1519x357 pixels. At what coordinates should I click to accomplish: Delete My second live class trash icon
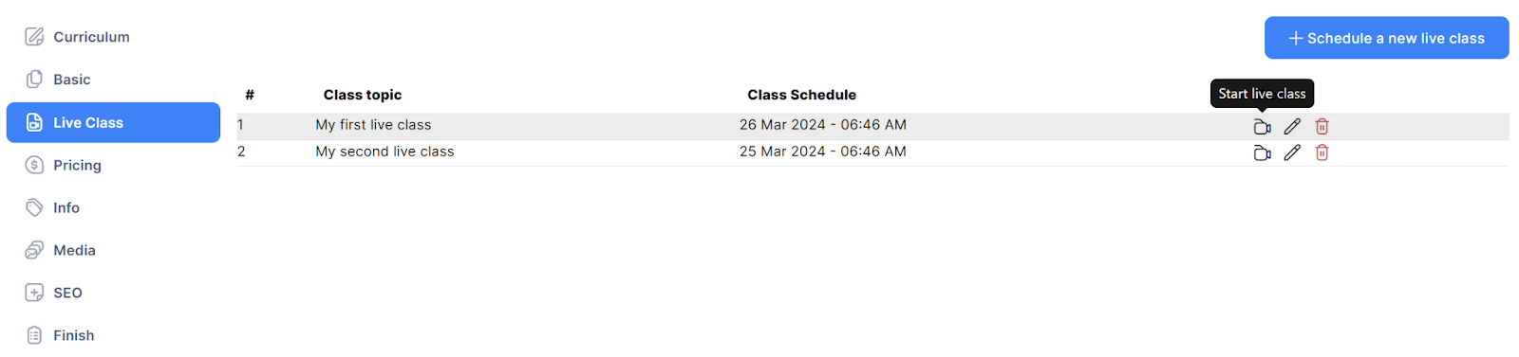click(1322, 153)
